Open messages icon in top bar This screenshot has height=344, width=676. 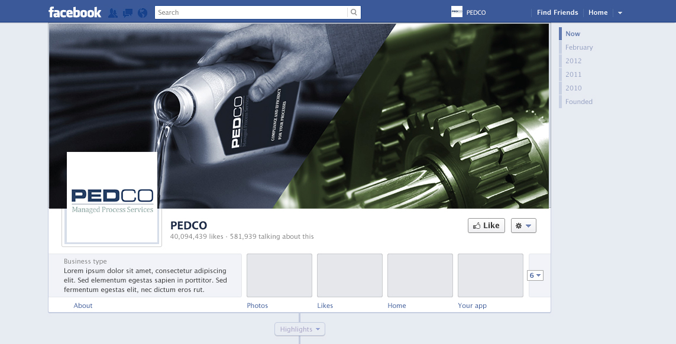(128, 13)
